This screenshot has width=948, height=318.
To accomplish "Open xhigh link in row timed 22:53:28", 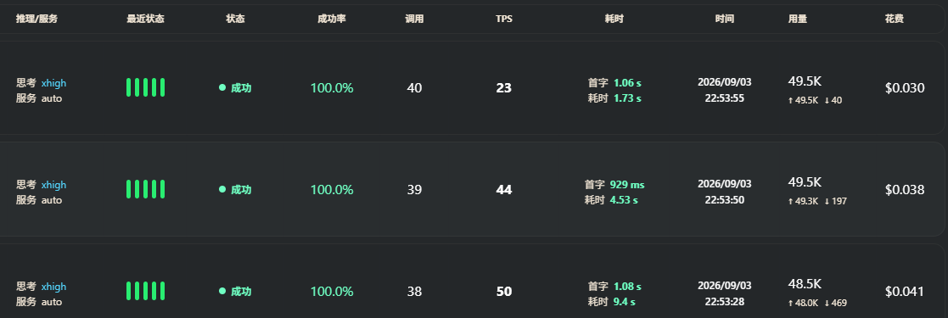I will (x=53, y=286).
